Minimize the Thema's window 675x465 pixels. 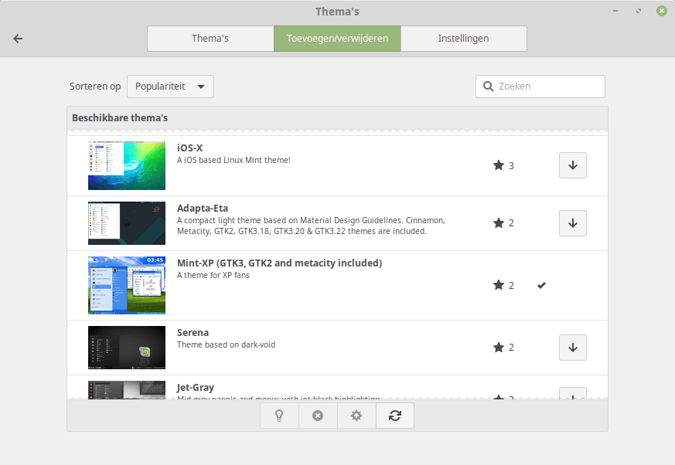point(615,11)
